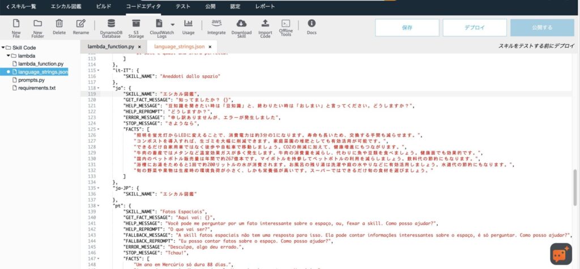Open the DynamoDB Database tool
Image resolution: width=580 pixels, height=269 pixels.
click(x=110, y=24)
